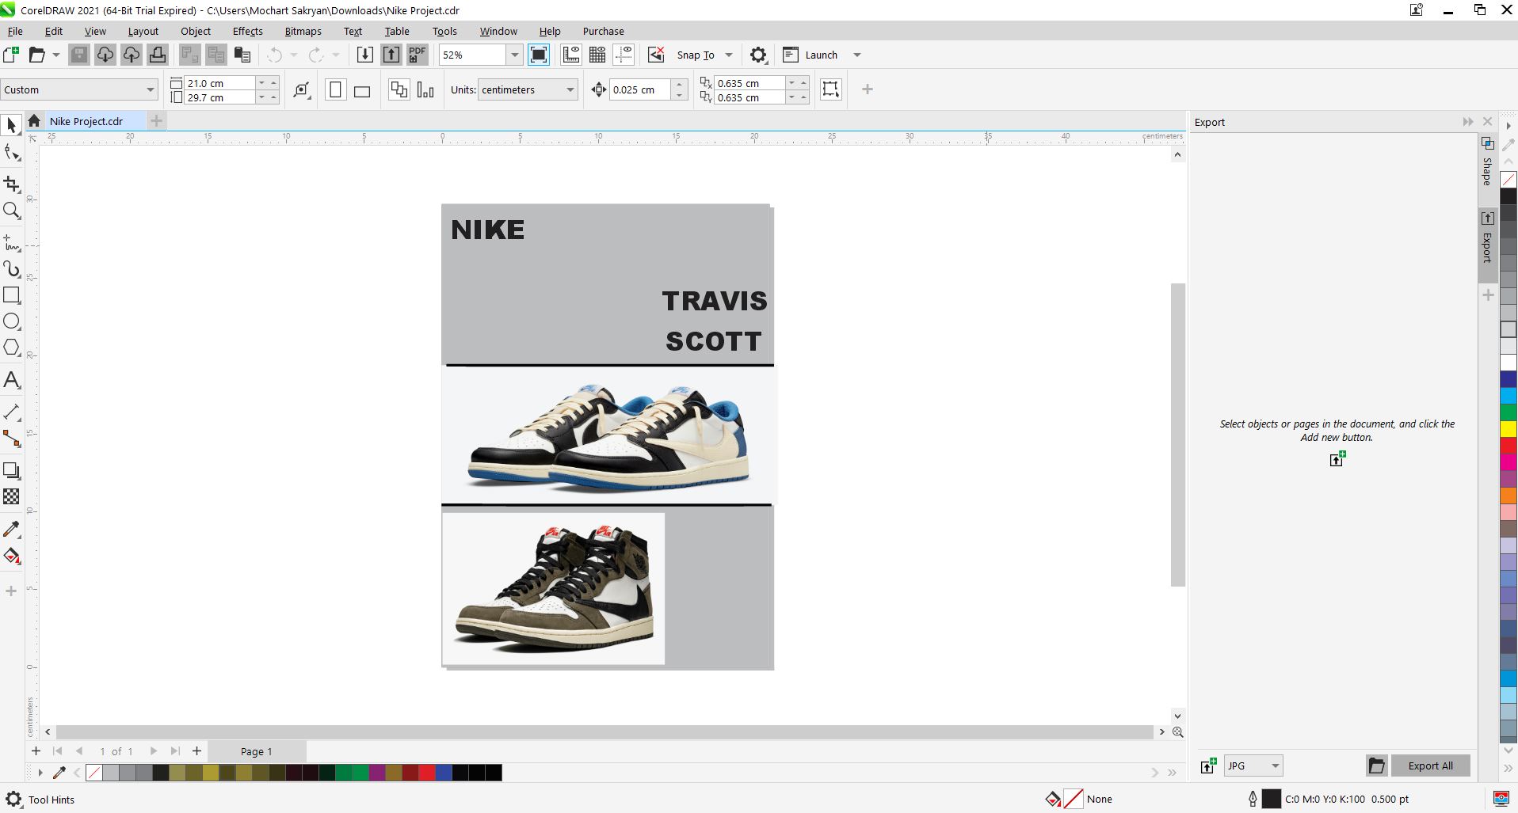Expand the Launch dropdown arrow
The image size is (1518, 813).
tap(856, 55)
